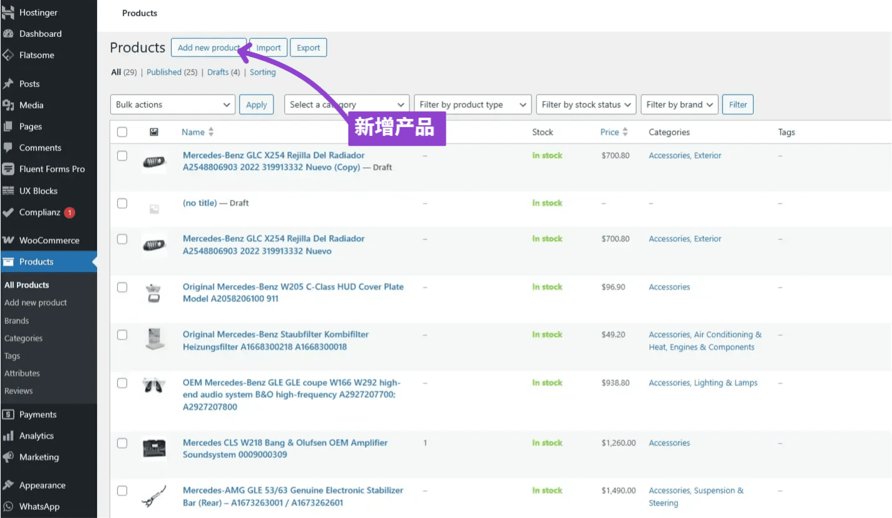Click the W205 HUD Cover Plate thumbnail
This screenshot has height=518, width=892.
(154, 293)
